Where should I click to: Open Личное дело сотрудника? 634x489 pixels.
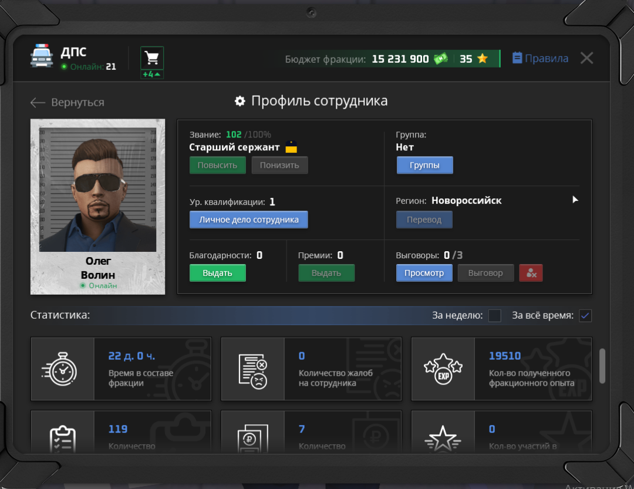coord(248,220)
